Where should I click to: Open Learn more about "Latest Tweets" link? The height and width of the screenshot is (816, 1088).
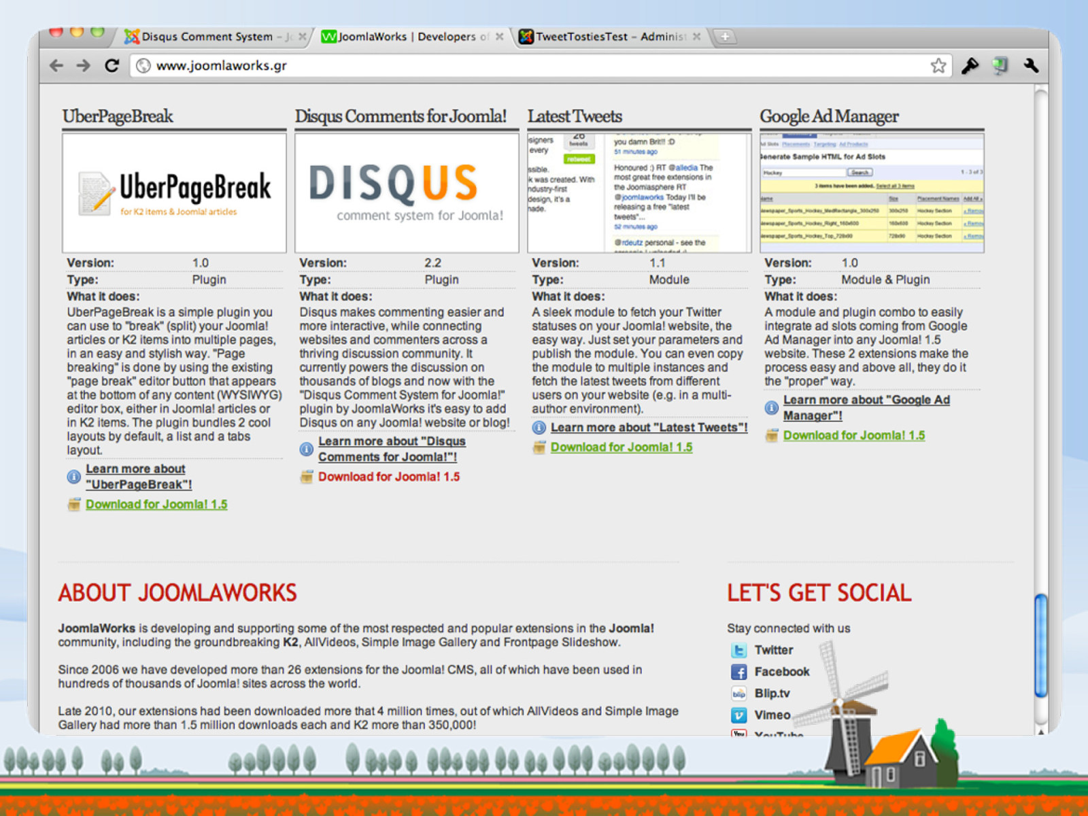point(649,428)
